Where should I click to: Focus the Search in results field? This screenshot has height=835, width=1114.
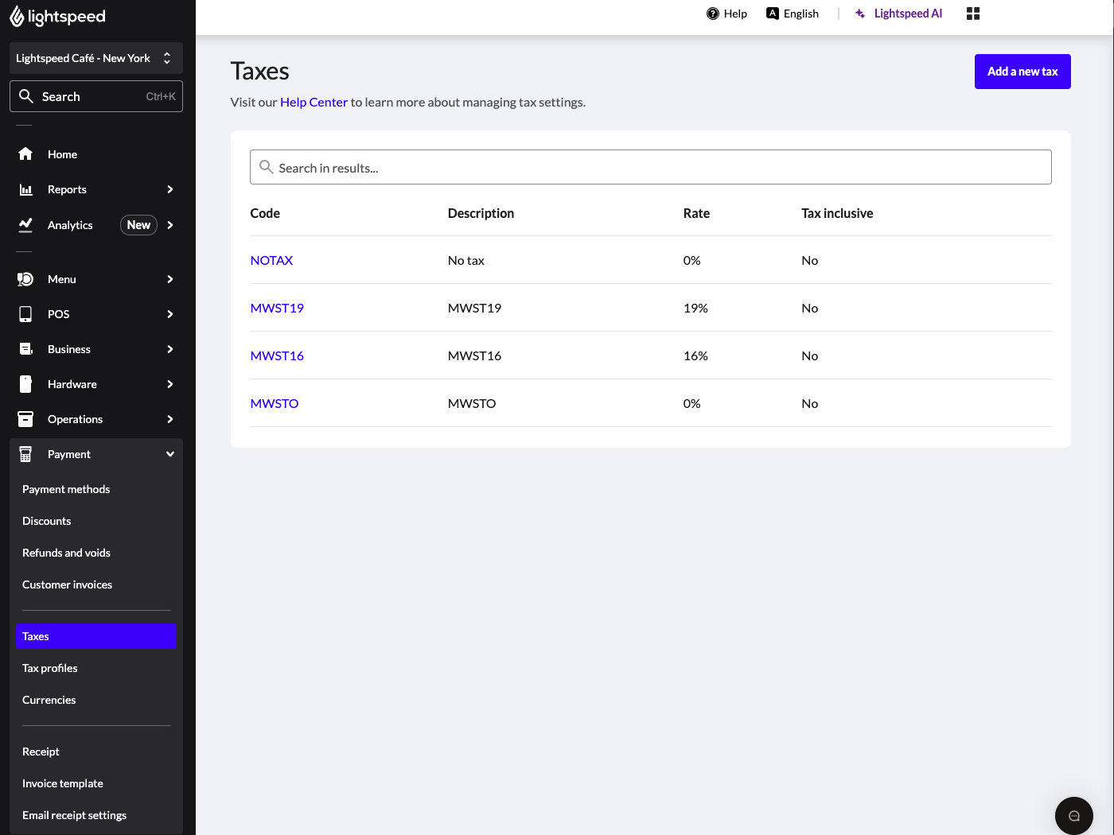point(650,168)
